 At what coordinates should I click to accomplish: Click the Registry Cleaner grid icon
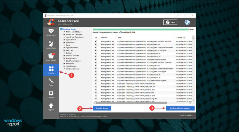[61, 29]
